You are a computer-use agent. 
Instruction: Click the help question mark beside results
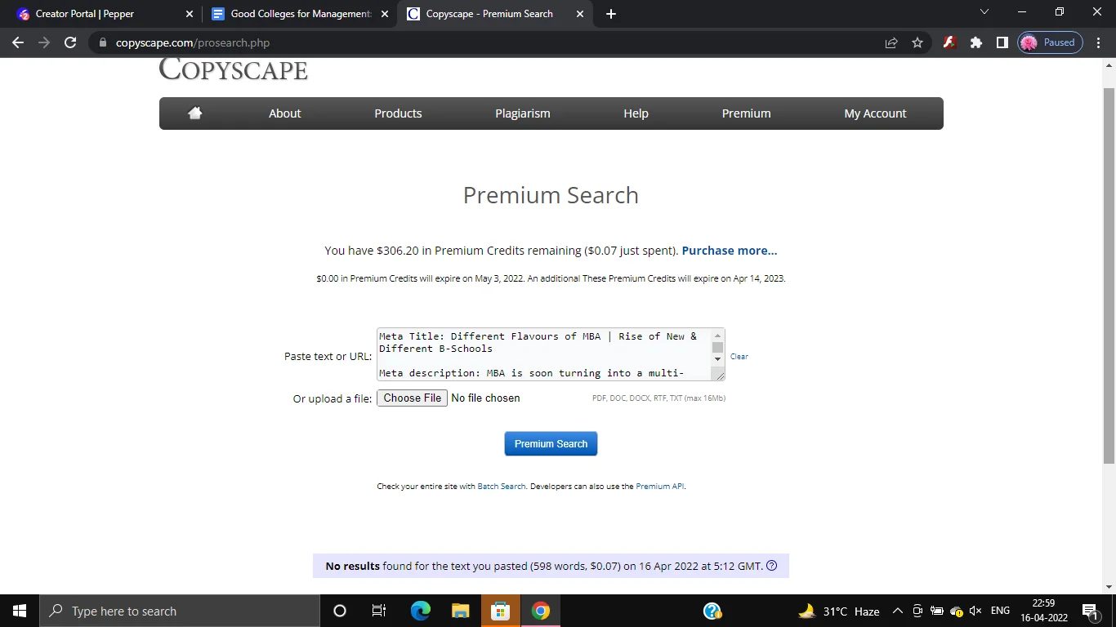(772, 566)
